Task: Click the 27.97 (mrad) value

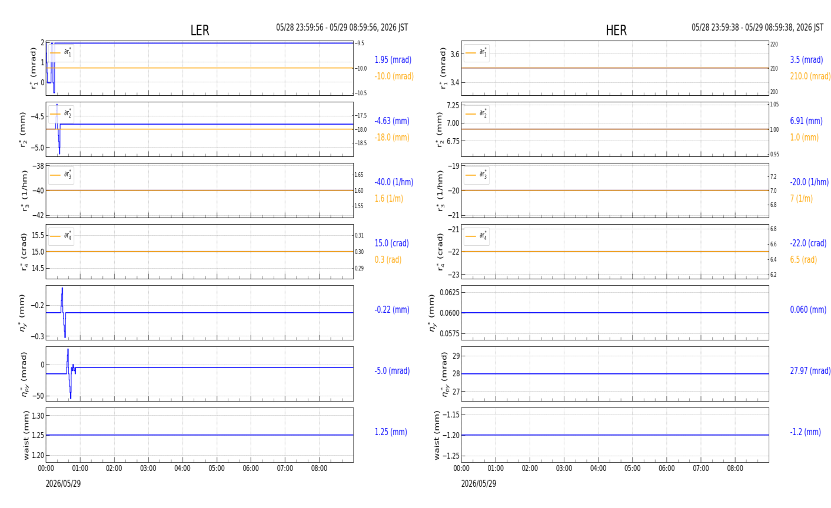Action: point(810,371)
